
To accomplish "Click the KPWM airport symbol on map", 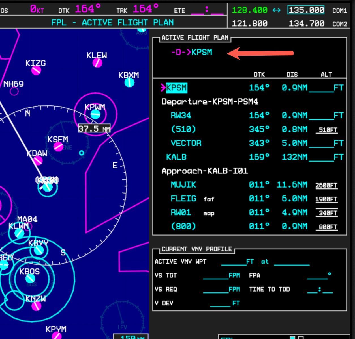I will (x=95, y=114).
